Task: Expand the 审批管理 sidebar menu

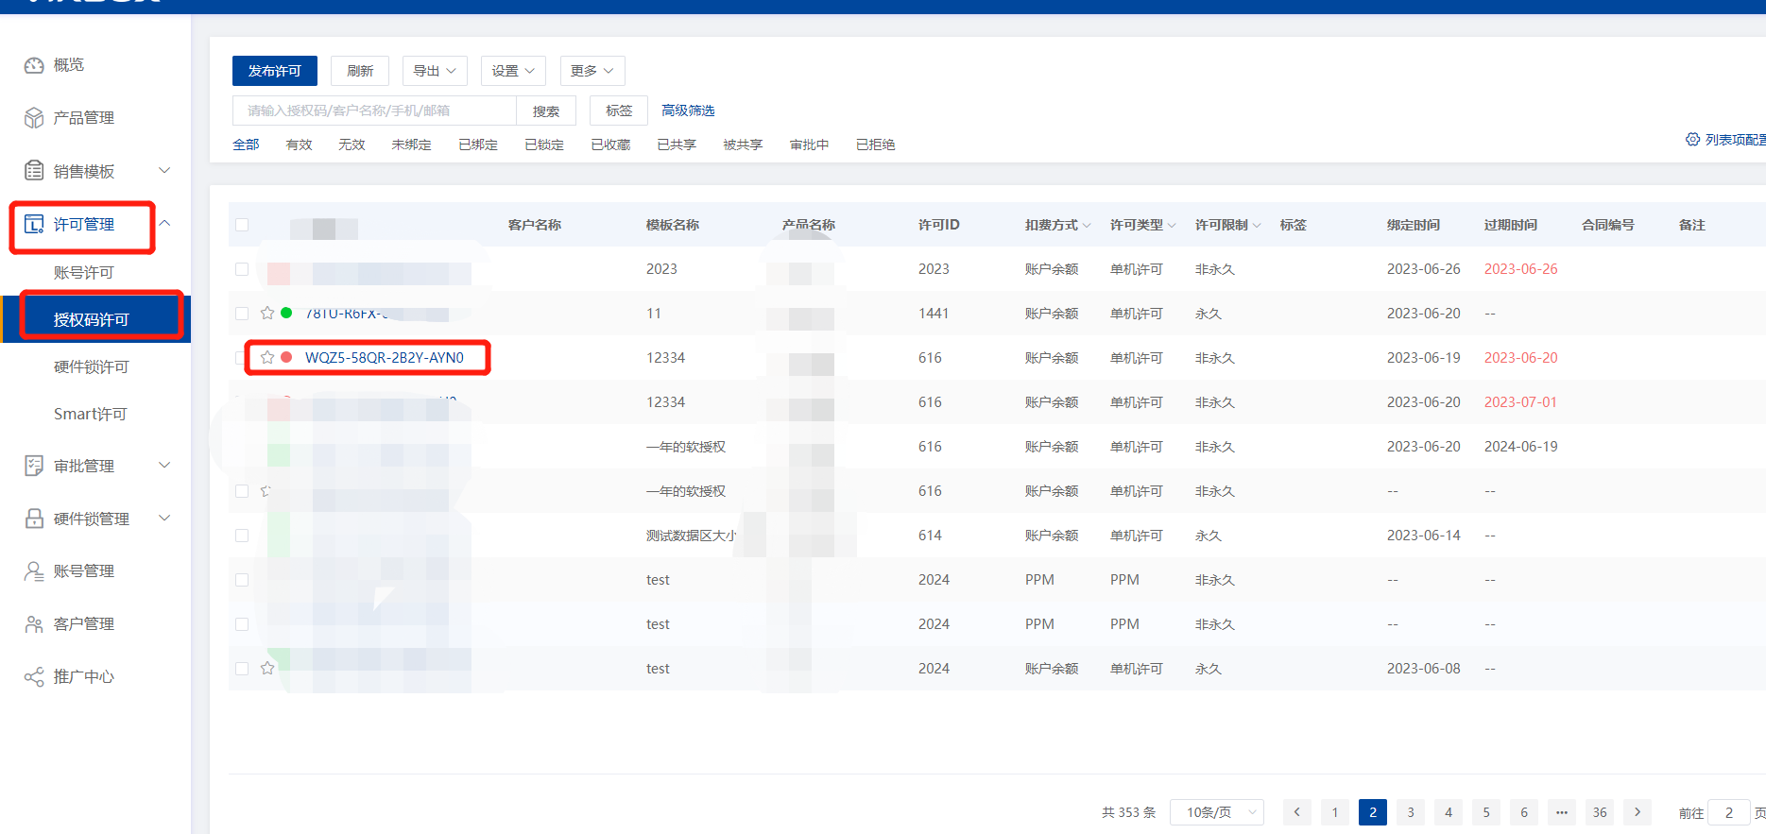Action: (164, 466)
